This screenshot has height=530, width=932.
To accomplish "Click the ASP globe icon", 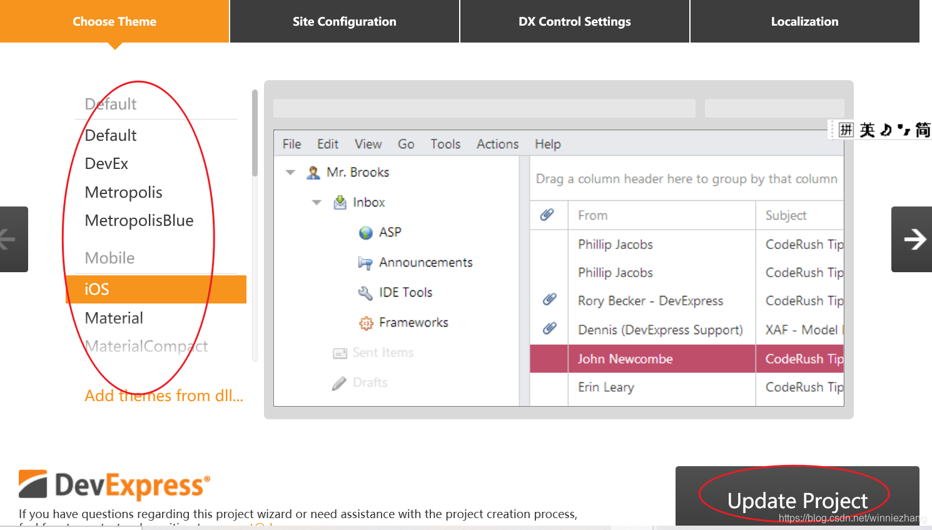I will coord(366,233).
